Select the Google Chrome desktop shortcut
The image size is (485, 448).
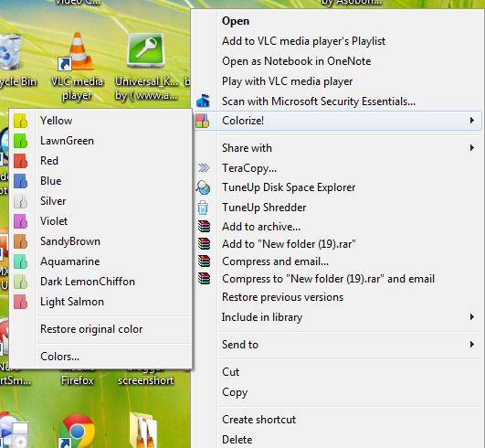78,431
